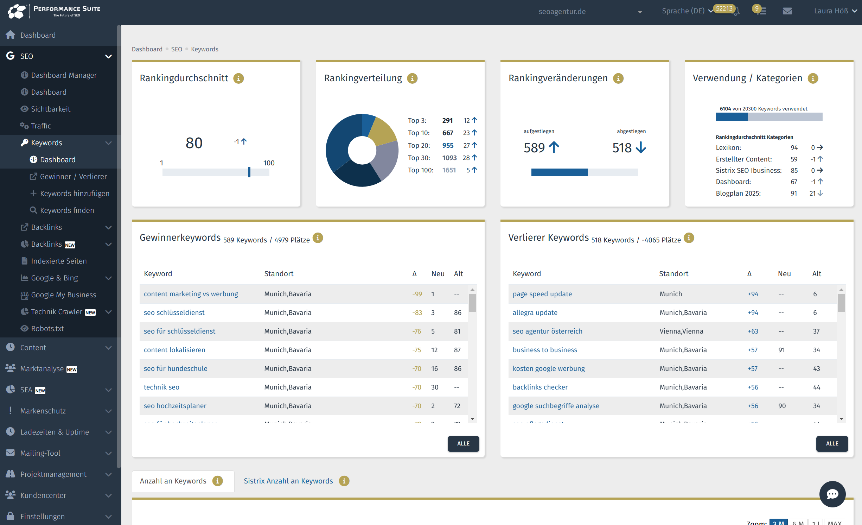Open the 'page speed update' keyword link
Screen dimensions: 862x525
click(x=542, y=294)
